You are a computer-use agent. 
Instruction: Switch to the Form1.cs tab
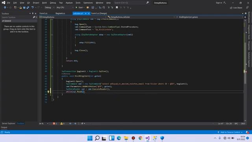pos(43,13)
